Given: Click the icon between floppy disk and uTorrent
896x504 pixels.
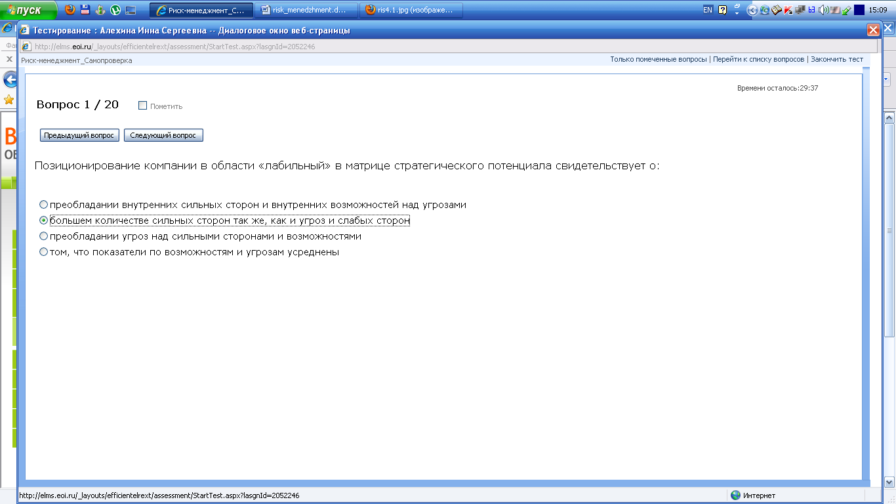Looking at the screenshot, I should point(100,10).
